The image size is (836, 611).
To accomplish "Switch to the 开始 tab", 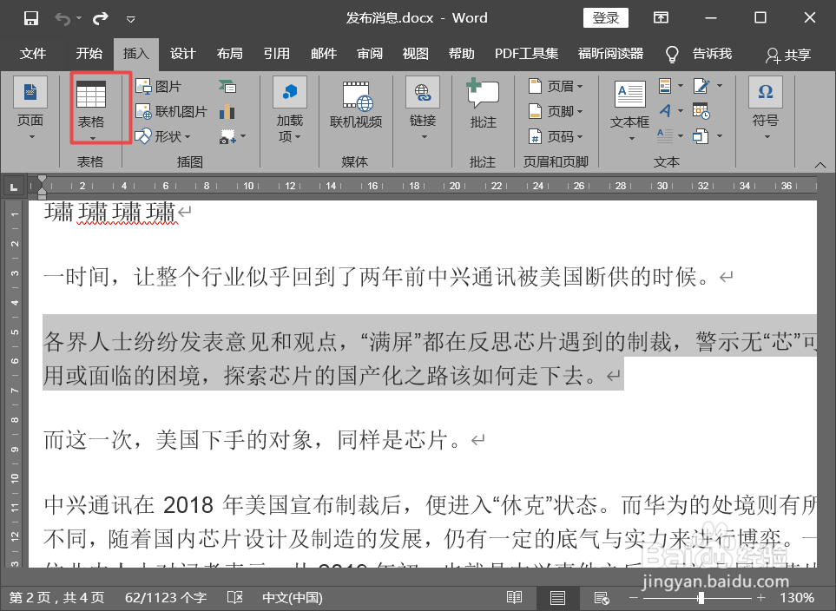I will pyautogui.click(x=89, y=54).
